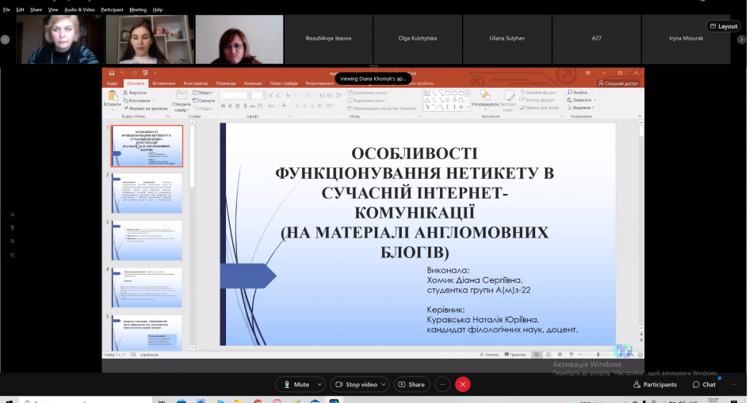Image resolution: width=753 pixels, height=403 pixels.
Task: Click the zoom-in icon on the shared-screen sidebar
Action: pyautogui.click(x=13, y=241)
